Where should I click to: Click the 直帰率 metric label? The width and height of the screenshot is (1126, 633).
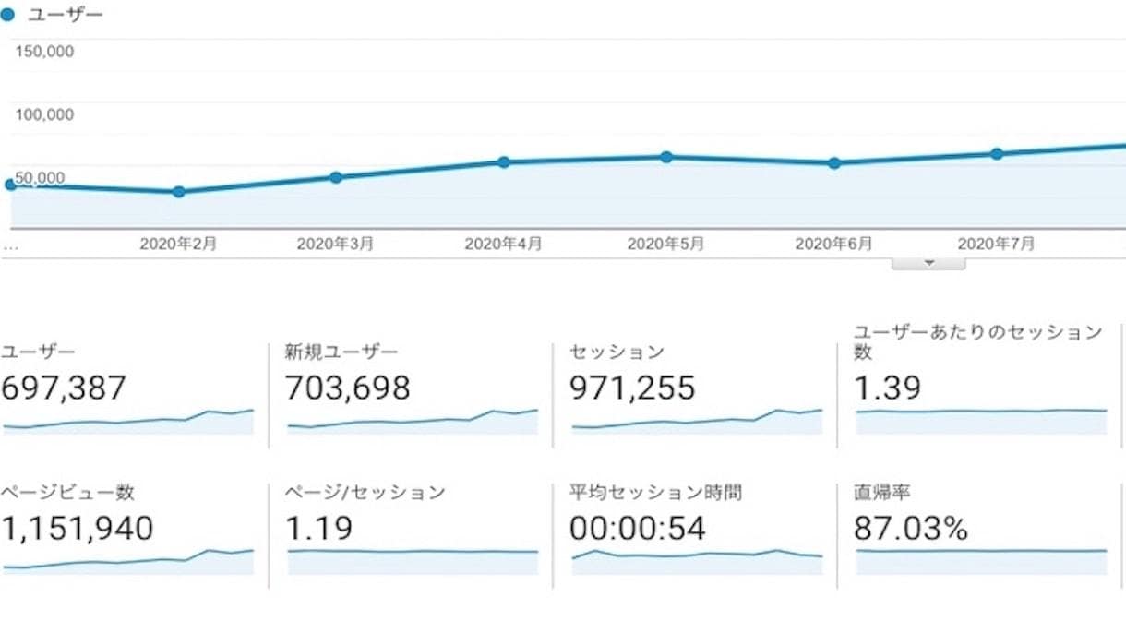pos(881,493)
